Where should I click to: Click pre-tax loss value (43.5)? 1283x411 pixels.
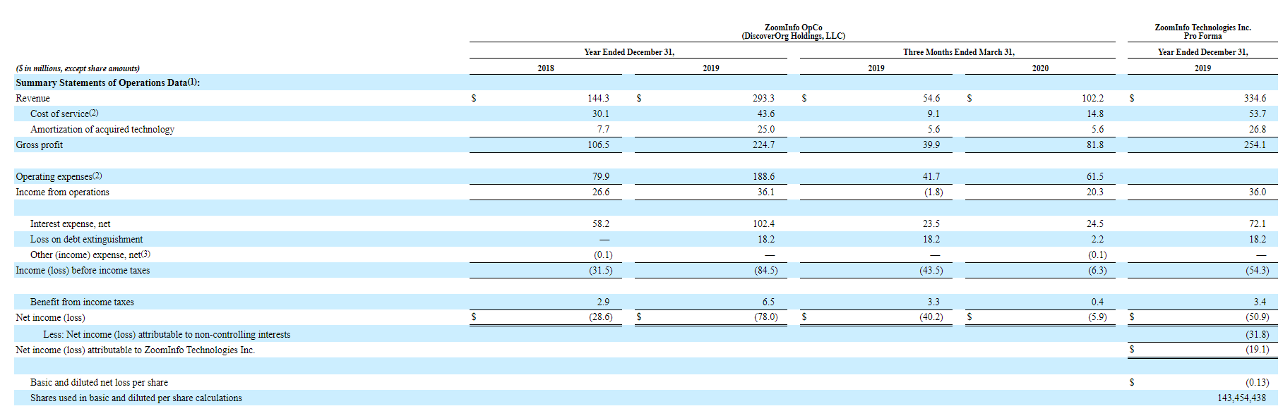click(931, 270)
